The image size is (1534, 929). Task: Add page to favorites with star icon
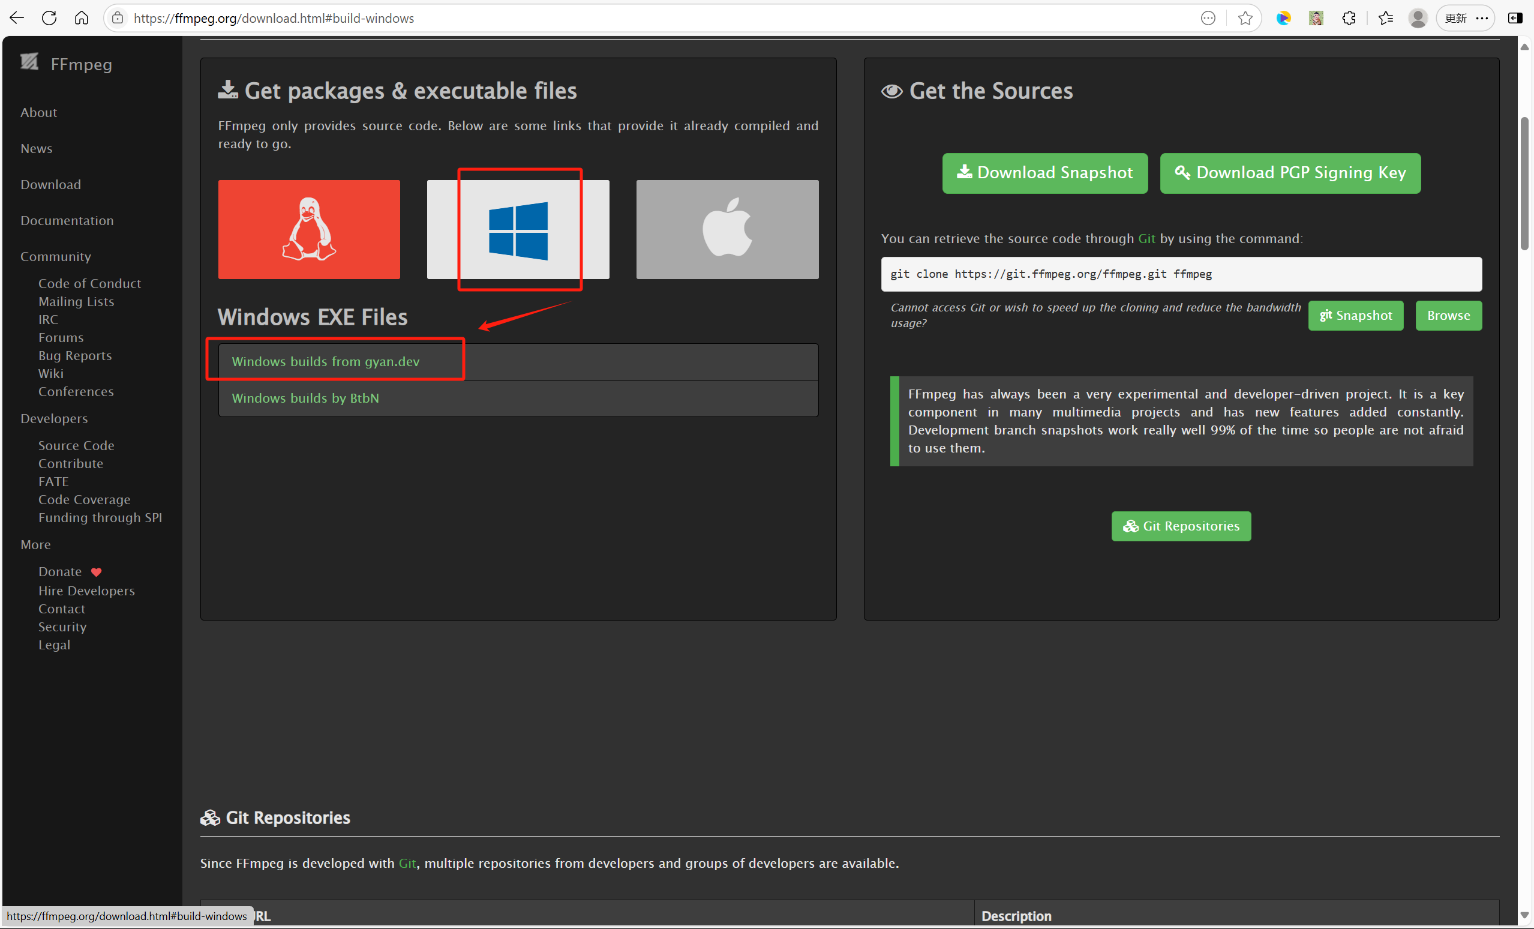1245,18
